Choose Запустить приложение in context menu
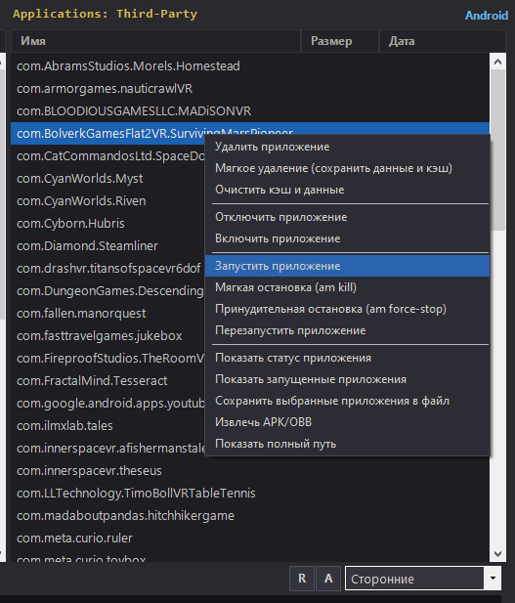Screen dimensions: 515x603 [x=347, y=266]
